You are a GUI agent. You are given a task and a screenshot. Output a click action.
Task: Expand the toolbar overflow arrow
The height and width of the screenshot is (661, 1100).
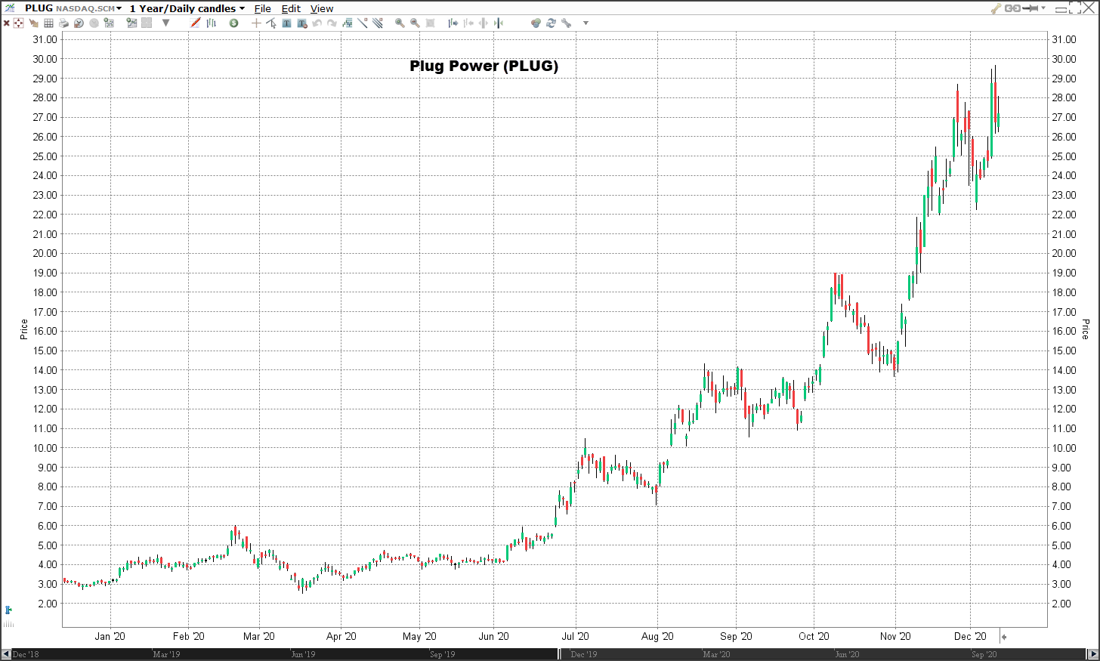(x=586, y=23)
